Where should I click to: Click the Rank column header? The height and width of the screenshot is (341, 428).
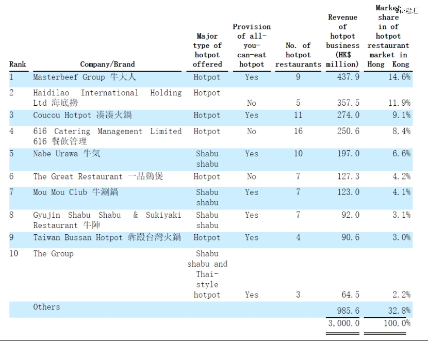[18, 64]
